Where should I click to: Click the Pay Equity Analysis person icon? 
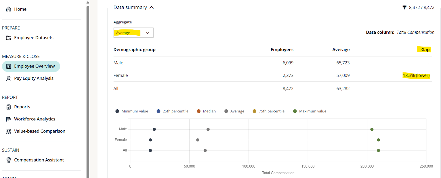(x=9, y=79)
